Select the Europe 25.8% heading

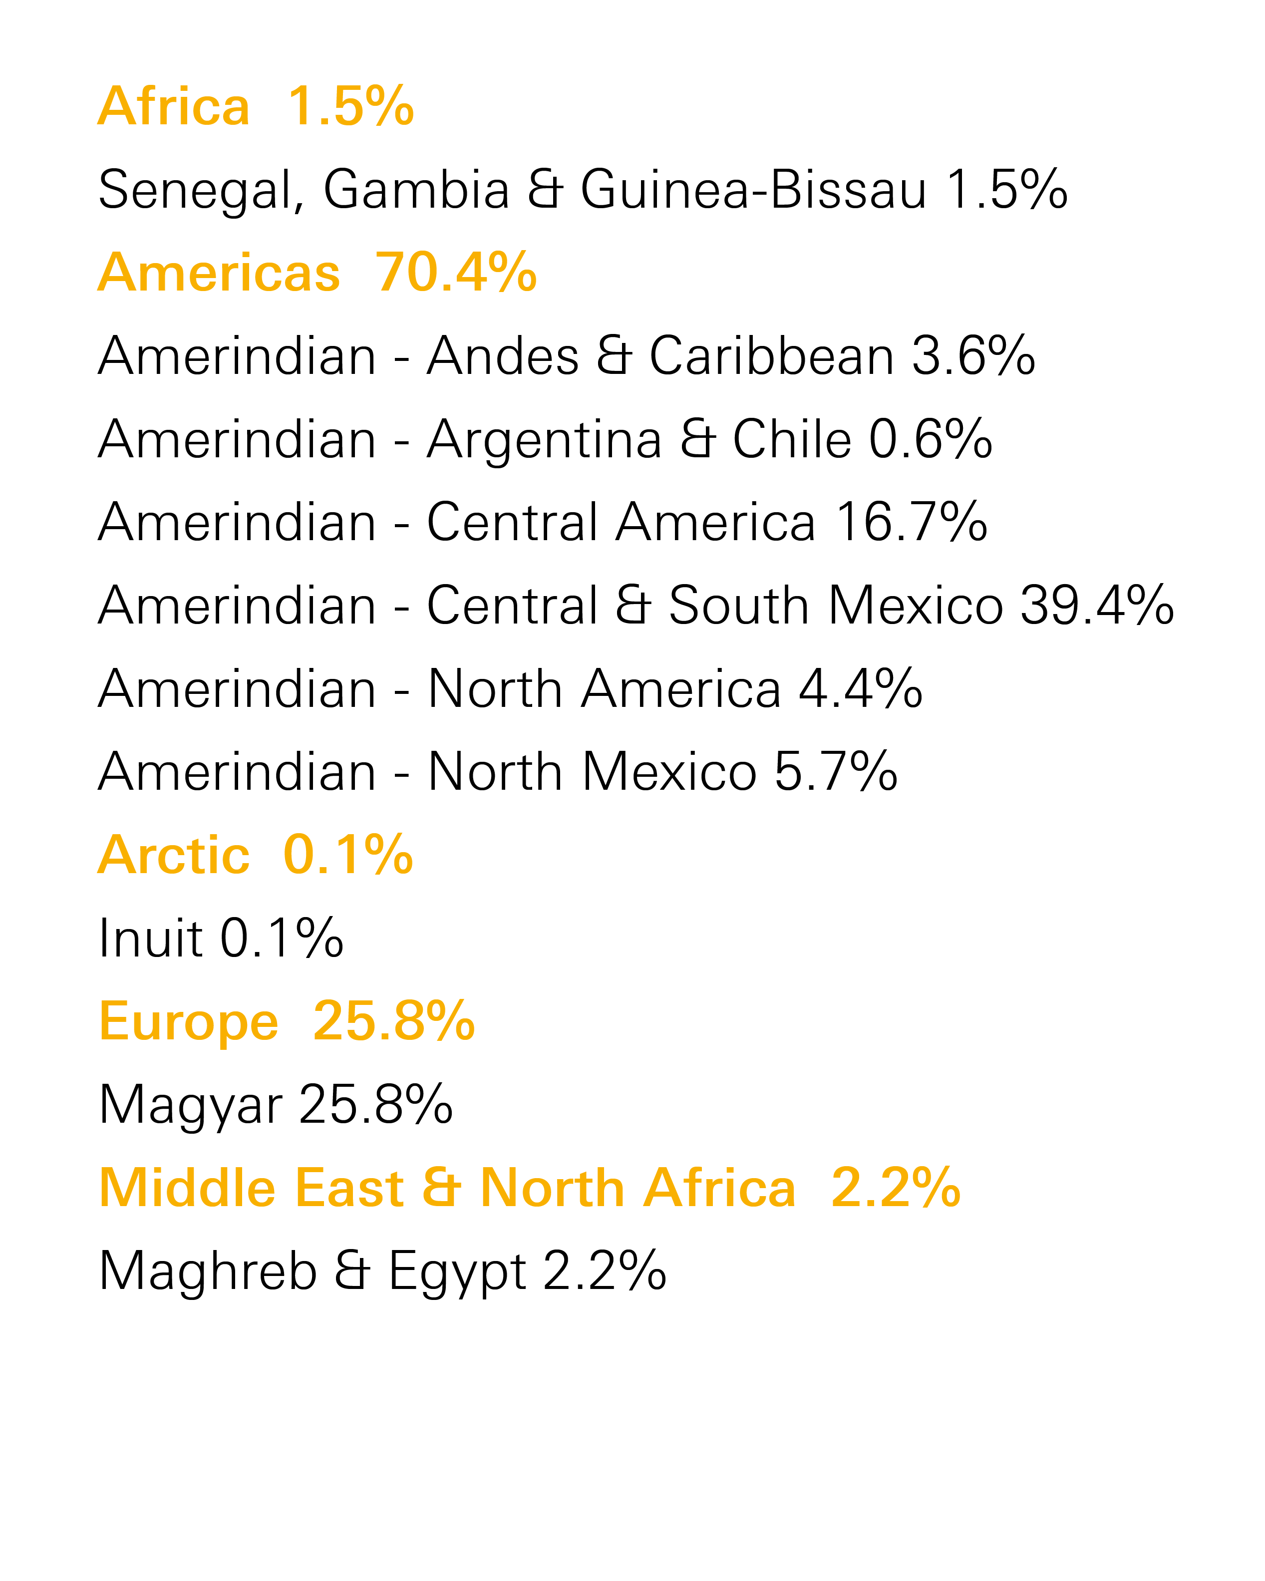(x=287, y=1022)
